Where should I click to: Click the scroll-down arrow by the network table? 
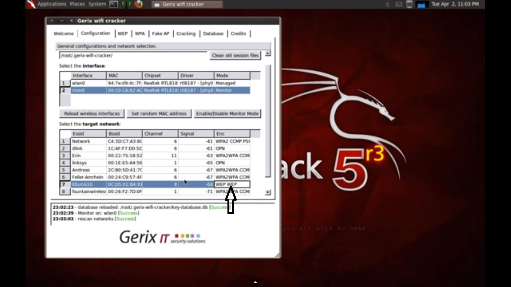pos(267,192)
